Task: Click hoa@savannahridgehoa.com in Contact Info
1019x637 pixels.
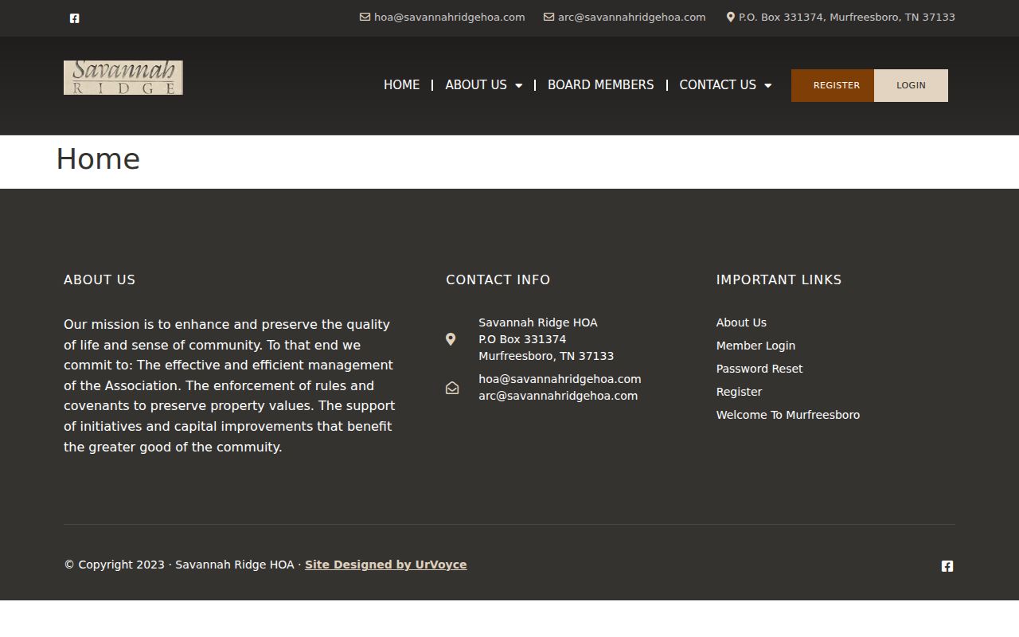Action: [x=560, y=379]
